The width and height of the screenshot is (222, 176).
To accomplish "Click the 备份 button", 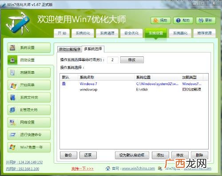I will point(68,155).
